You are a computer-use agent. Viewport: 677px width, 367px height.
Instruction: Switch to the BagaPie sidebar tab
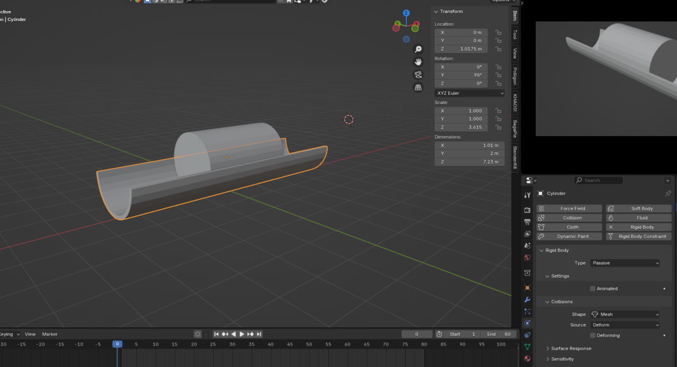515,129
